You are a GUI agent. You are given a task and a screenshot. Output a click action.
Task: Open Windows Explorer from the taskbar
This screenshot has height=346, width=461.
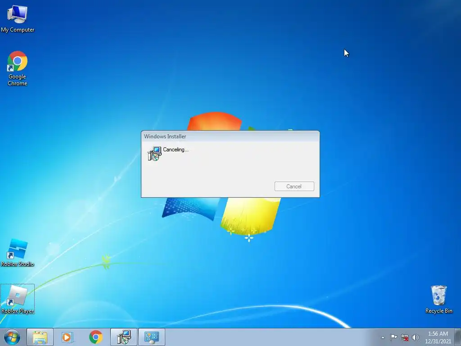click(x=40, y=337)
